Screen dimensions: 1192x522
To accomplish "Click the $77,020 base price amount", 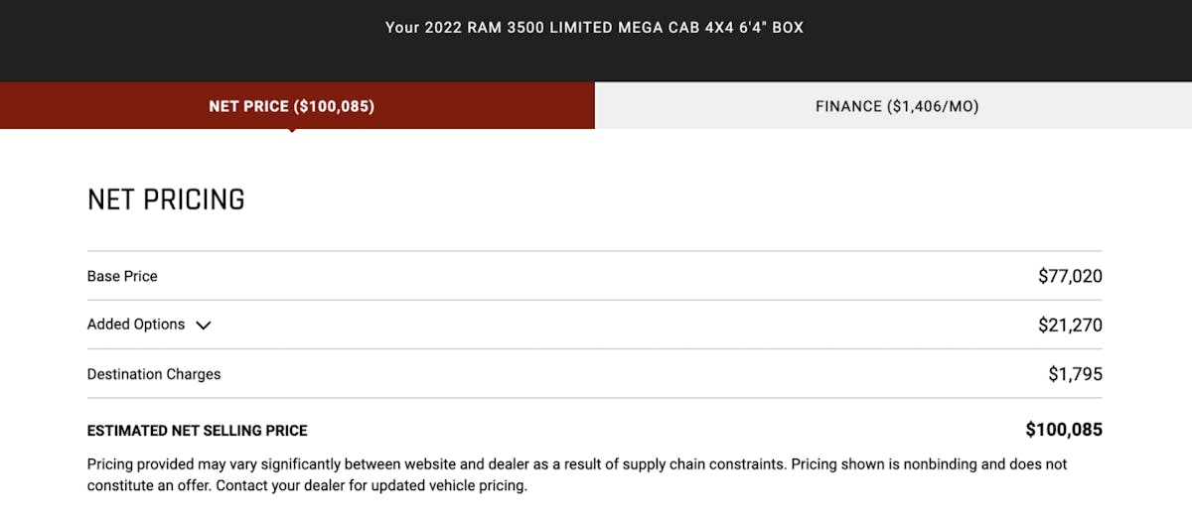I will (1070, 276).
